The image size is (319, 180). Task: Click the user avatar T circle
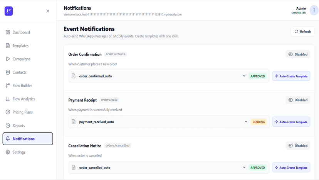click(314, 10)
